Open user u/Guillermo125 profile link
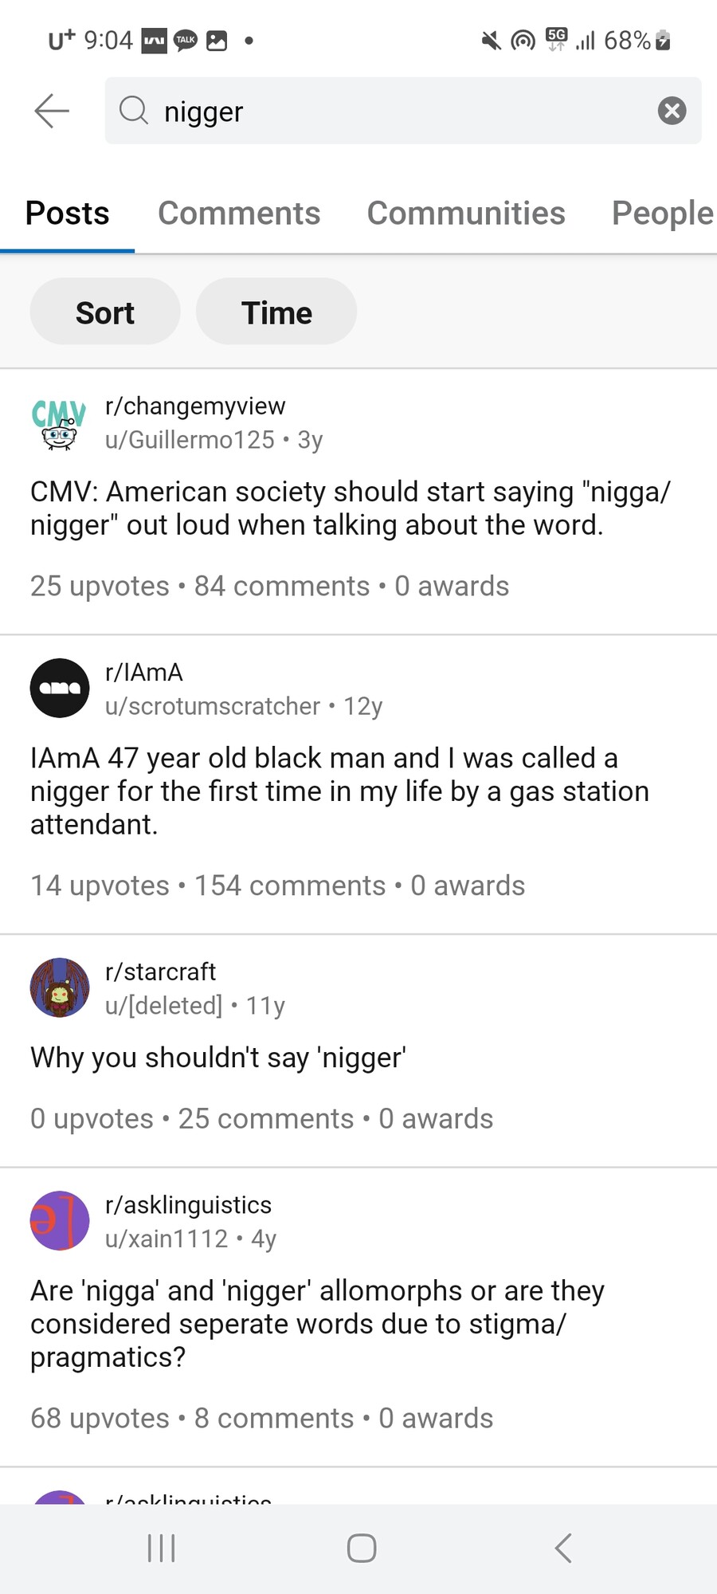The height and width of the screenshot is (1594, 717). point(190,440)
